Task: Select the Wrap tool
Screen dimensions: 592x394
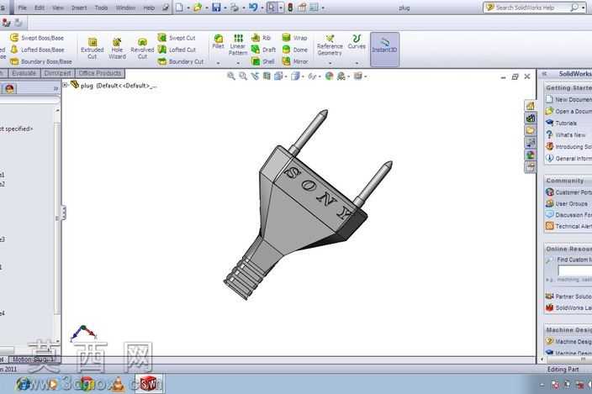Action: coord(294,38)
